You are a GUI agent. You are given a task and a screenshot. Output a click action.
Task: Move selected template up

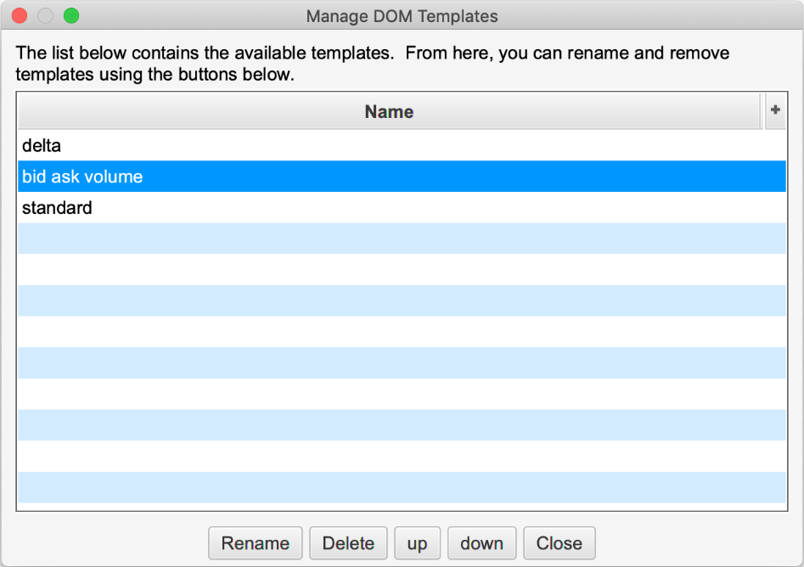[x=417, y=543]
